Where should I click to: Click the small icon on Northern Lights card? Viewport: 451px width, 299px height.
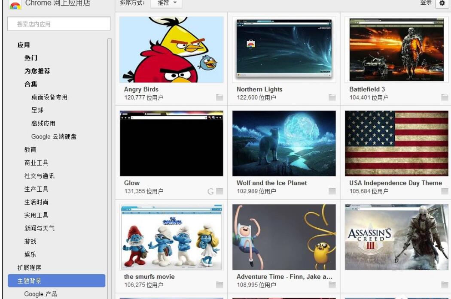(332, 98)
